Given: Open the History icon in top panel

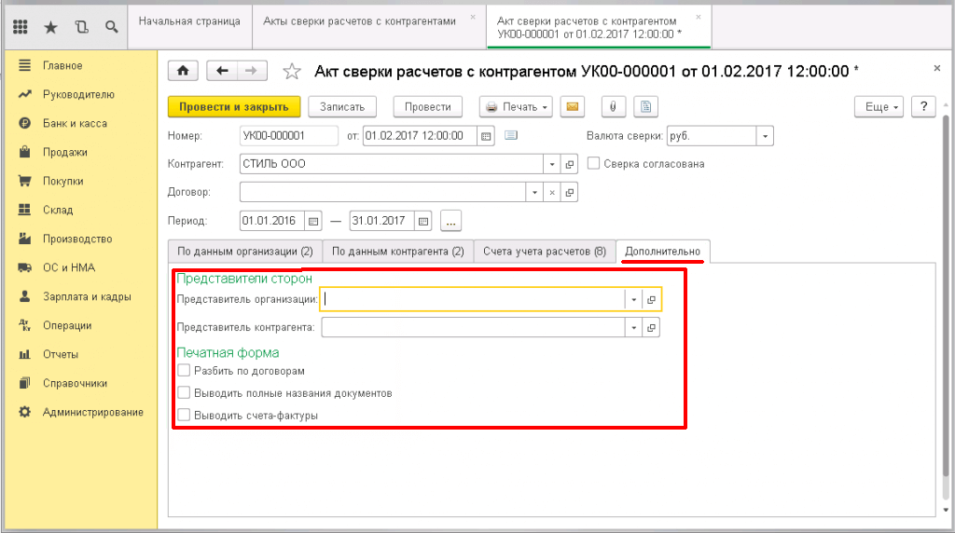Looking at the screenshot, I should (81, 27).
